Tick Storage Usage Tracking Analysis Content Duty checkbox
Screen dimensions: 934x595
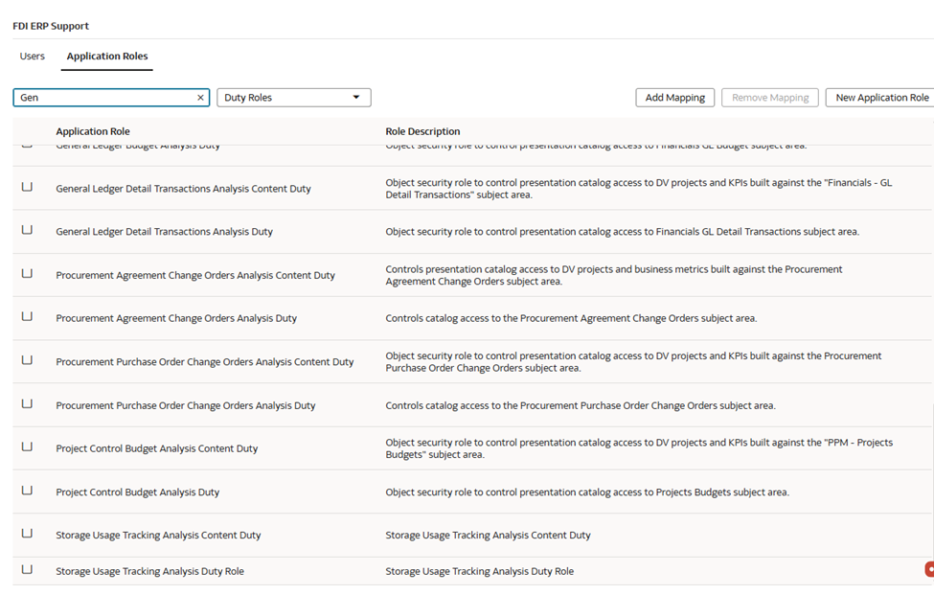(x=27, y=534)
